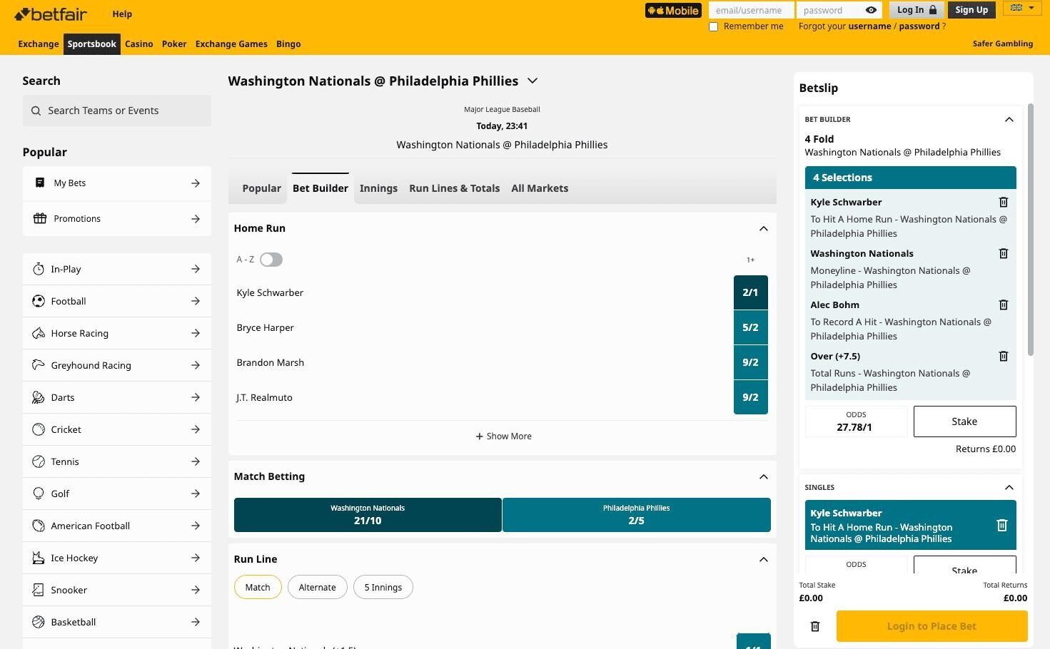Go to Poker section
The height and width of the screenshot is (649, 1050).
click(174, 44)
